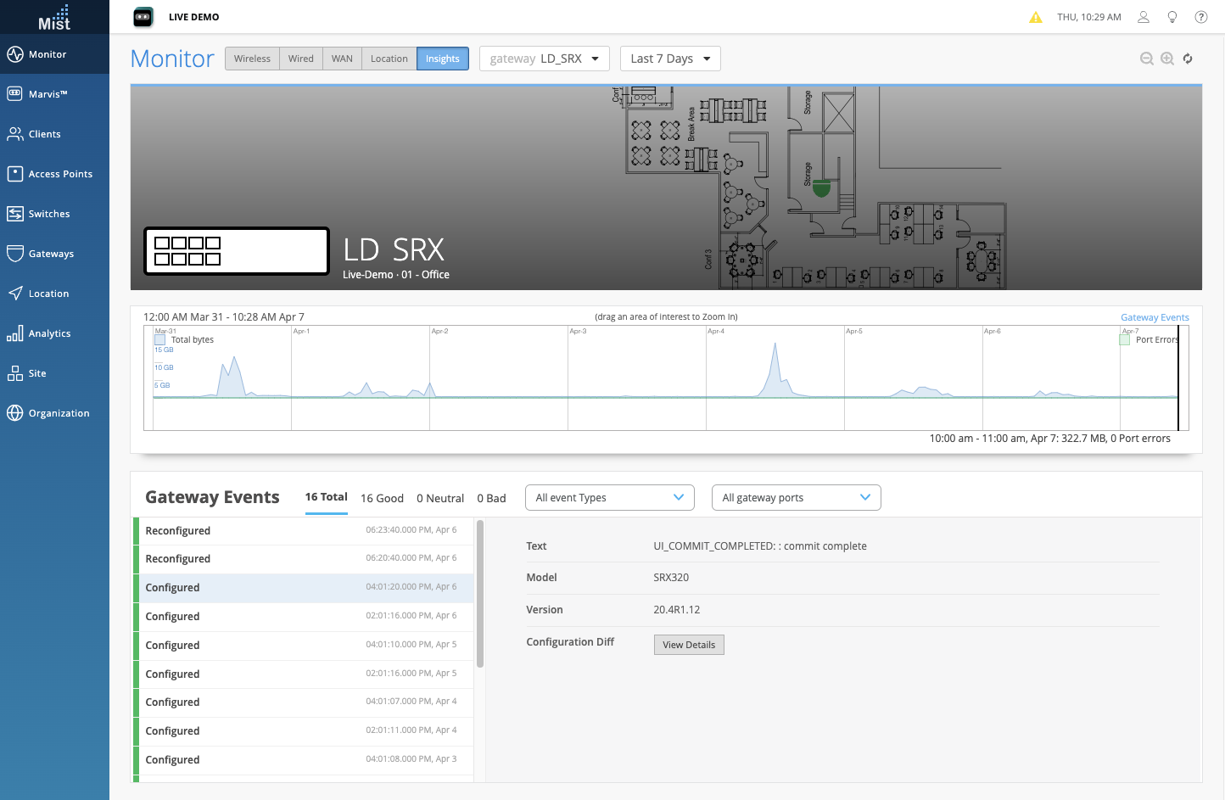Toggle the Total bytes legend checkbox
The width and height of the screenshot is (1225, 800).
click(x=160, y=339)
